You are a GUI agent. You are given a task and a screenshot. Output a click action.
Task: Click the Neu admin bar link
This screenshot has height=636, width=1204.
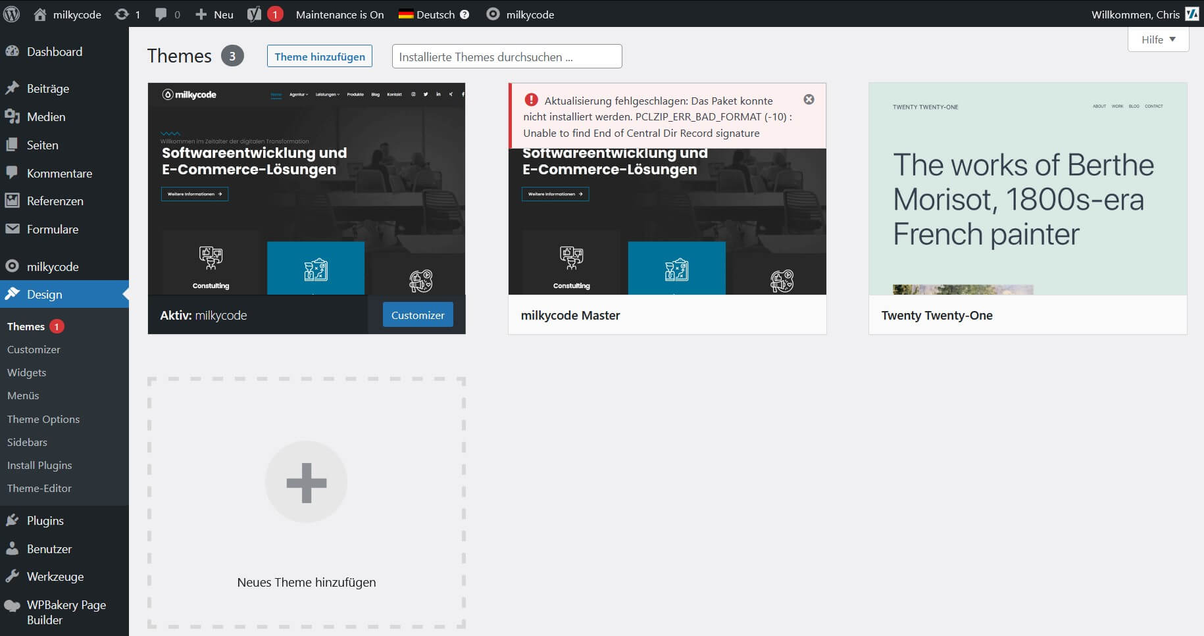224,14
